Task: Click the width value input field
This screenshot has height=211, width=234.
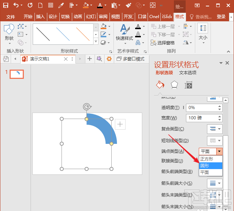Action: click(x=199, y=118)
